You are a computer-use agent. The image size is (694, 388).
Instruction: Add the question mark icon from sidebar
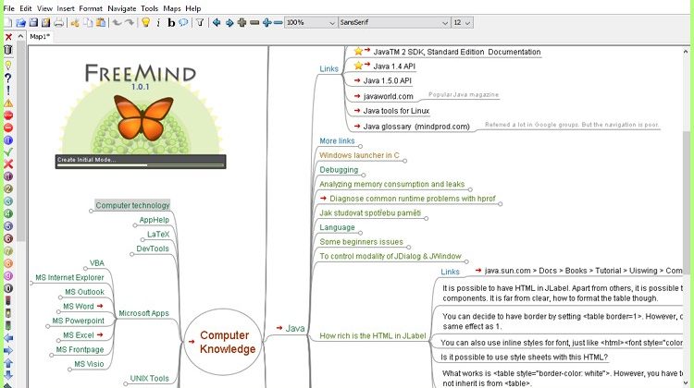(x=8, y=79)
